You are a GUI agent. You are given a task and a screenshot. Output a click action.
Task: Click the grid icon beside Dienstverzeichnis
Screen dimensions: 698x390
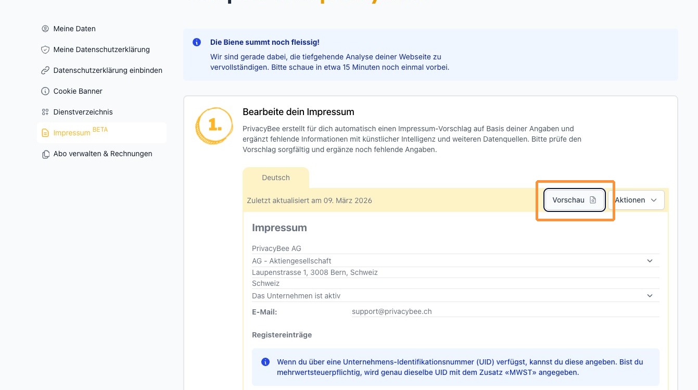point(45,112)
